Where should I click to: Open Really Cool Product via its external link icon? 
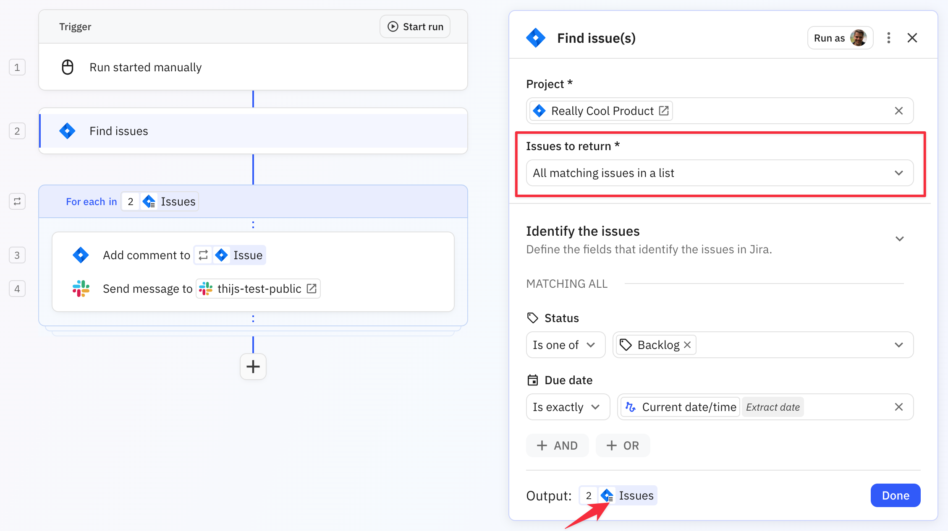664,110
